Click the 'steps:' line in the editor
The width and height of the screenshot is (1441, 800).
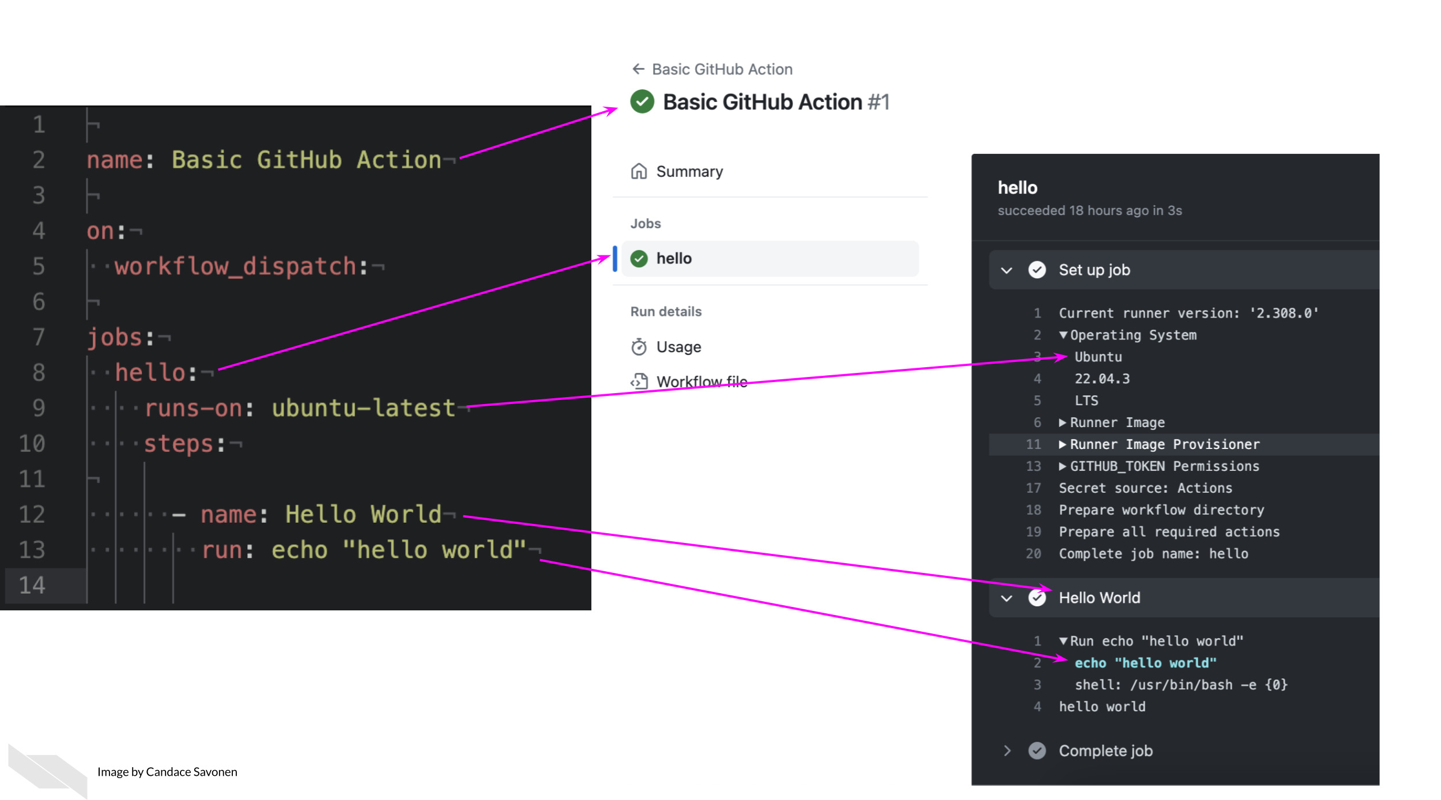pyautogui.click(x=184, y=444)
